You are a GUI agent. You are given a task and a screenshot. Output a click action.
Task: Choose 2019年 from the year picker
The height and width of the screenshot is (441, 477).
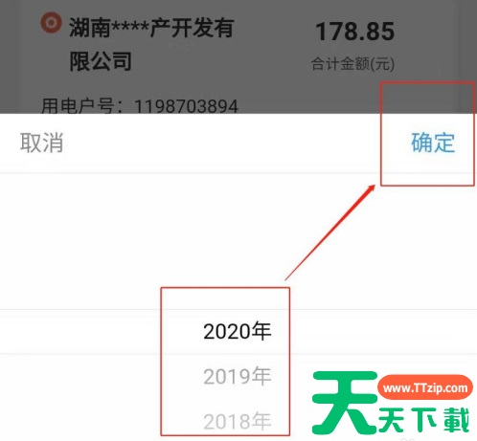point(238,376)
